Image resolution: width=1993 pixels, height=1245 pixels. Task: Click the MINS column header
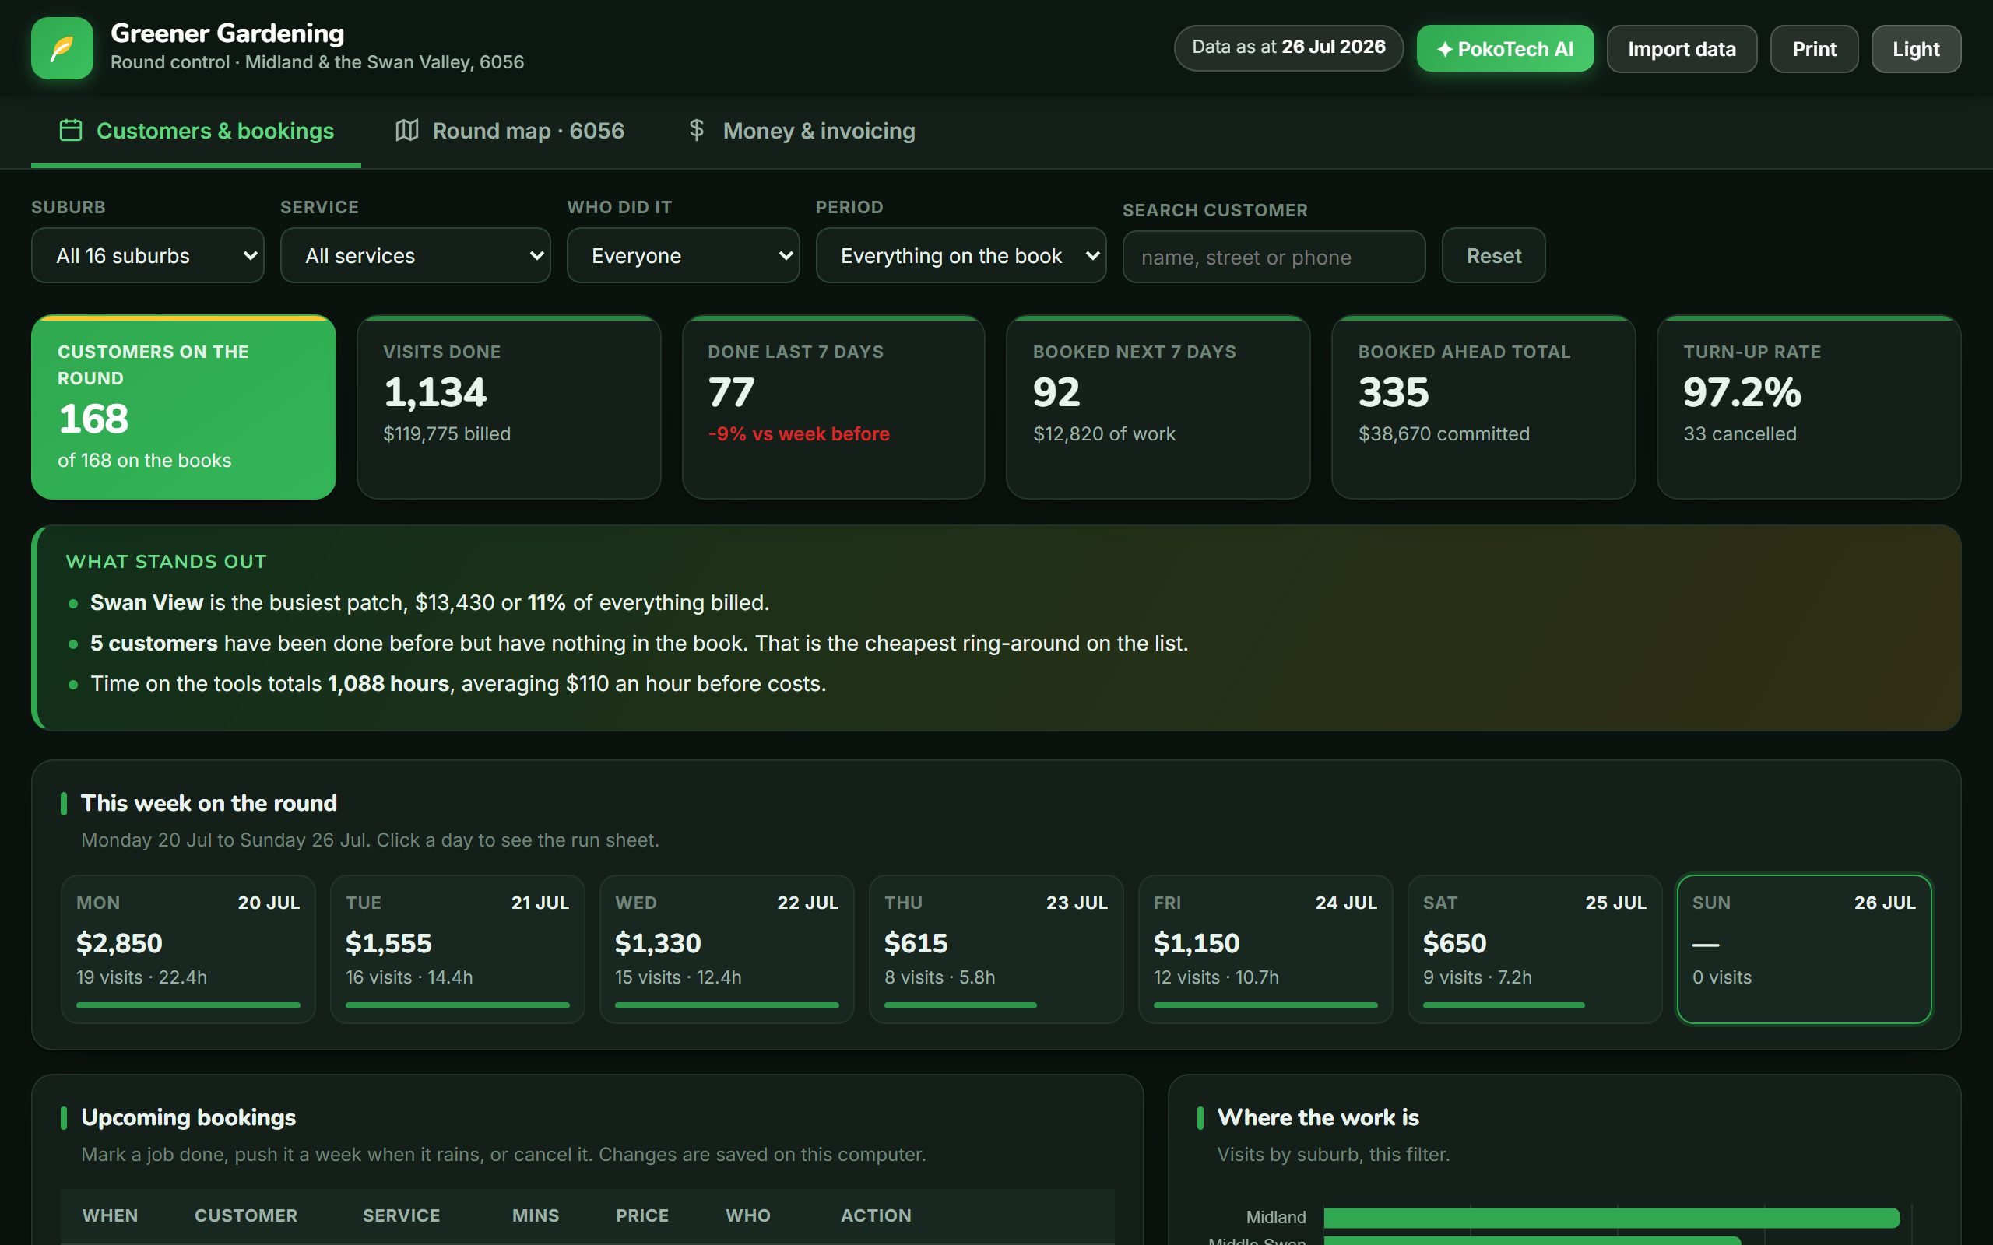click(x=536, y=1215)
